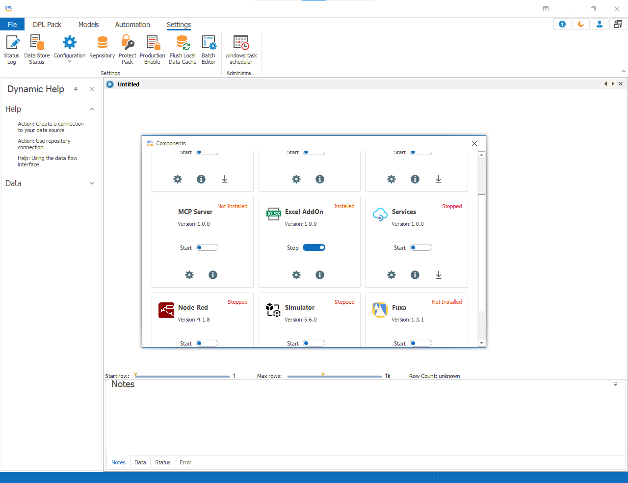
Task: Open the Status Log
Action: coord(12,50)
